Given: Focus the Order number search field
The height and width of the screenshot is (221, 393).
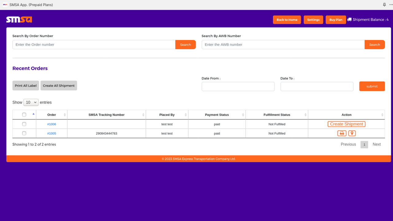Looking at the screenshot, I should [x=94, y=45].
